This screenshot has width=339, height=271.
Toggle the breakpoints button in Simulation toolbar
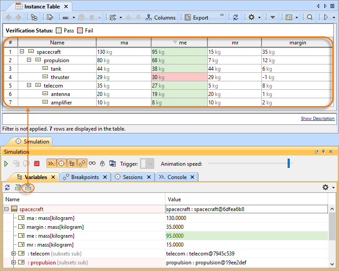[x=82, y=163]
